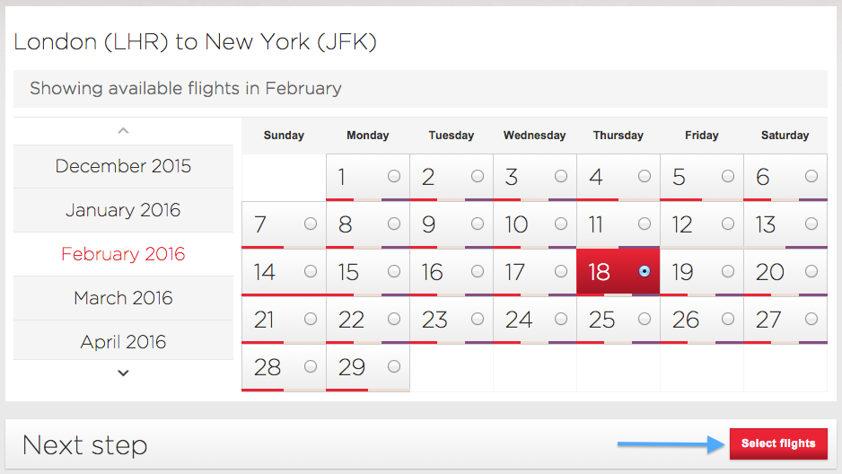Click the date 23 cell
Screen dimensions: 842x474
[x=452, y=320]
